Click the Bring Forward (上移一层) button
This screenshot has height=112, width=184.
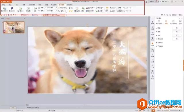(x=128, y=8)
